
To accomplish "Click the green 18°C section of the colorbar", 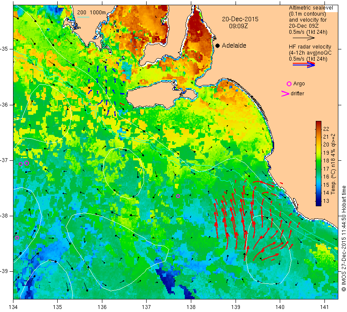I will click(318, 161).
